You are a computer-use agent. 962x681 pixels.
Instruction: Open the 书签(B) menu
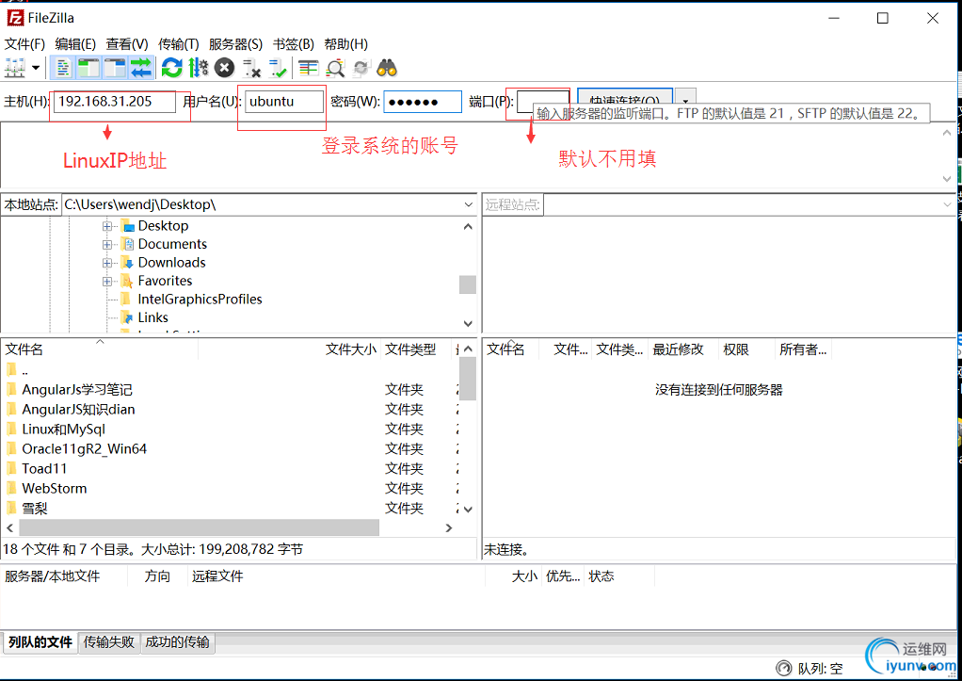(294, 44)
